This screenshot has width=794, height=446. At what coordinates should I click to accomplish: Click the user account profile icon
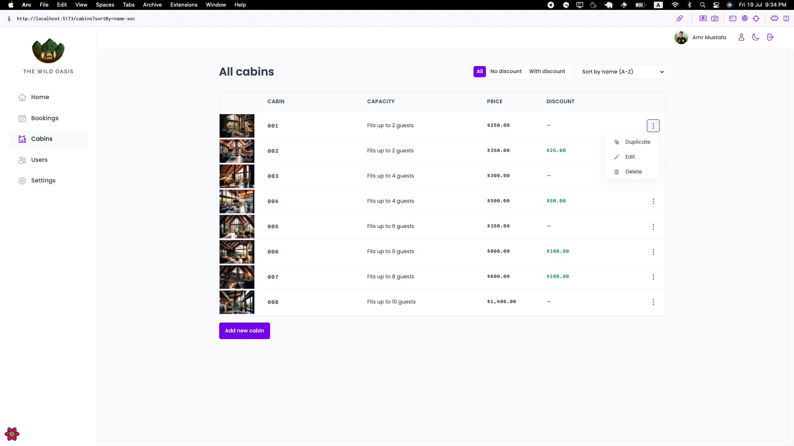pyautogui.click(x=741, y=37)
